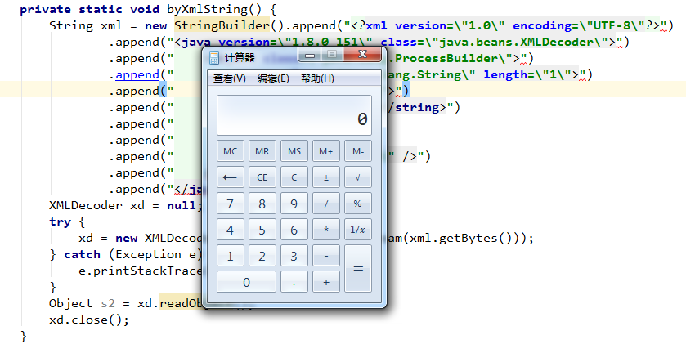Click the backspace arrow key on calculator
Viewport: 686px width, 349px height.
[231, 177]
